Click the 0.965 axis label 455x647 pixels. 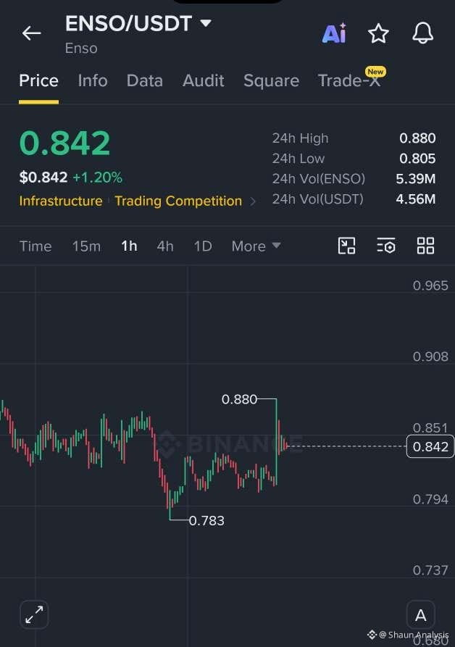[x=430, y=285]
